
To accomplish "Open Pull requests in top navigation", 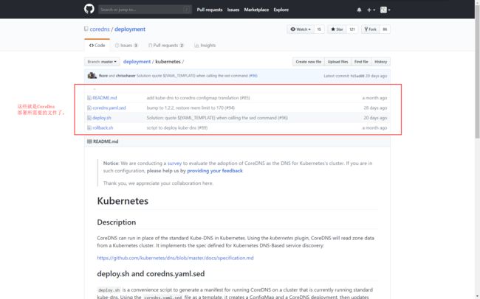I will (x=210, y=10).
